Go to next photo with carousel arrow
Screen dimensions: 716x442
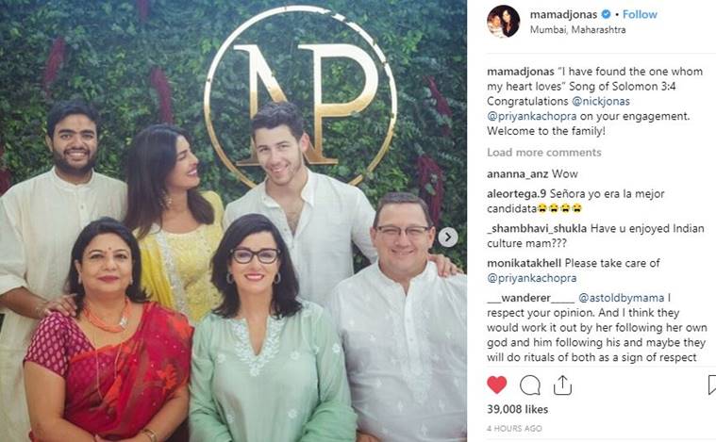point(448,237)
